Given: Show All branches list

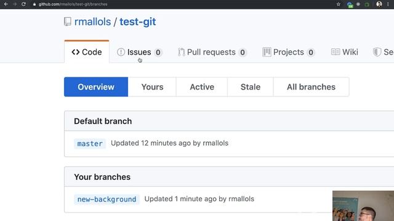Looking at the screenshot, I should click(311, 87).
